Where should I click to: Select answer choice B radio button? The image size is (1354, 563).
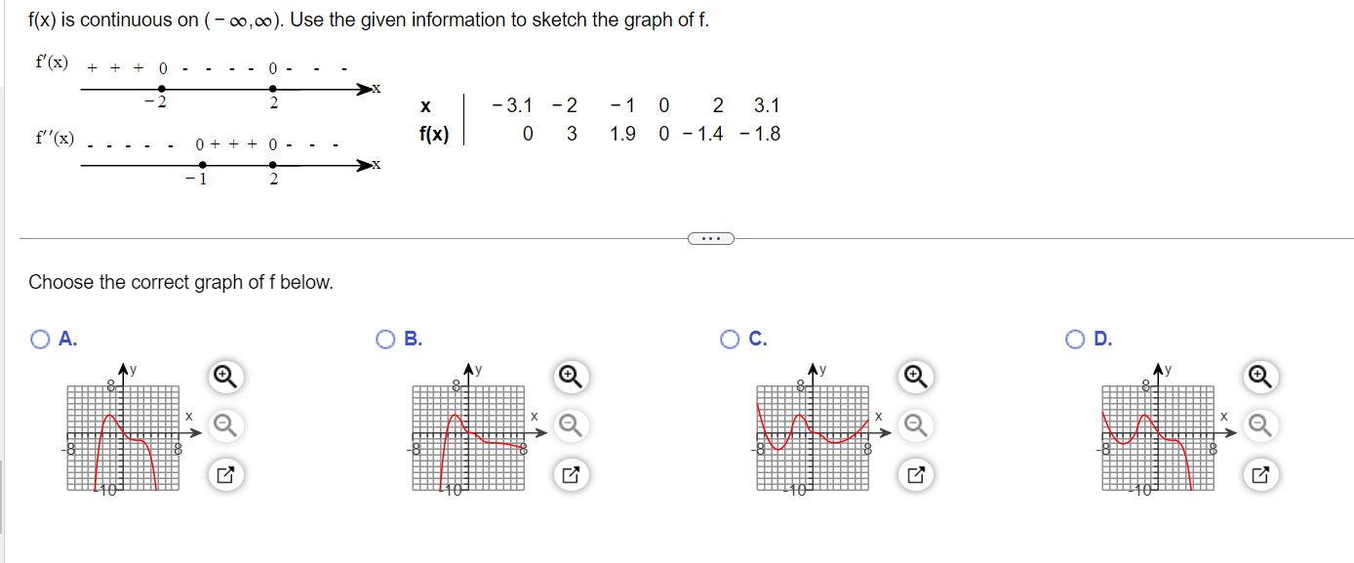click(x=384, y=341)
